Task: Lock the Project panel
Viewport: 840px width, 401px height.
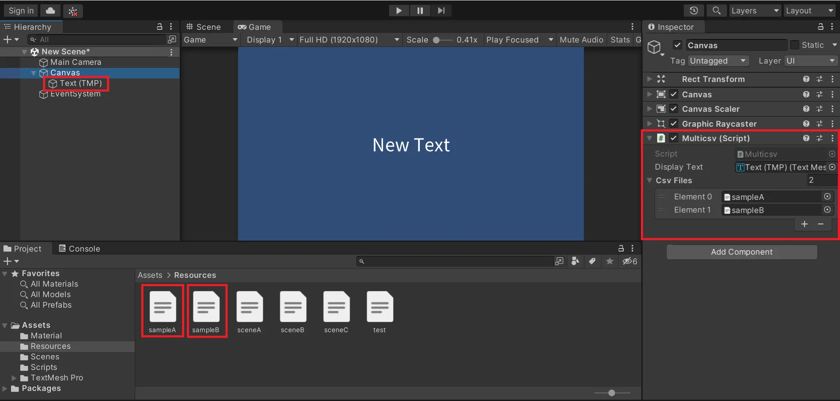Action: point(621,248)
